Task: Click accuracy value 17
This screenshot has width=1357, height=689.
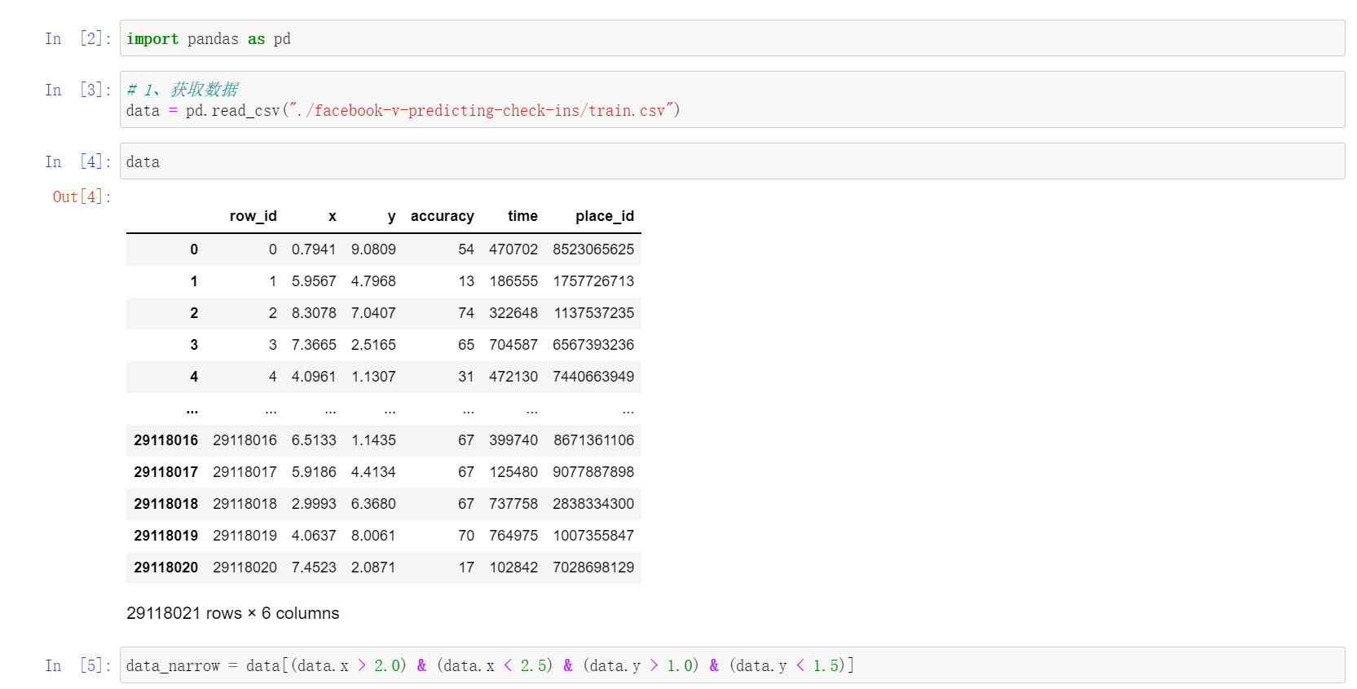Action: point(466,568)
